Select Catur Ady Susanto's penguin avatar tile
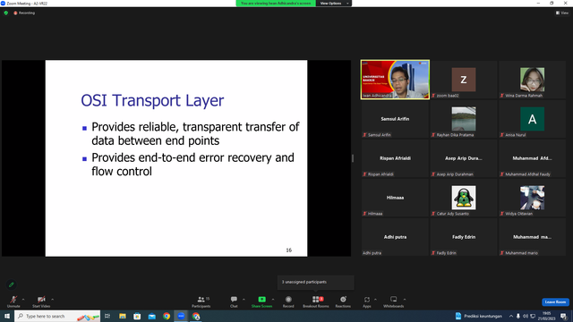 tap(464, 198)
